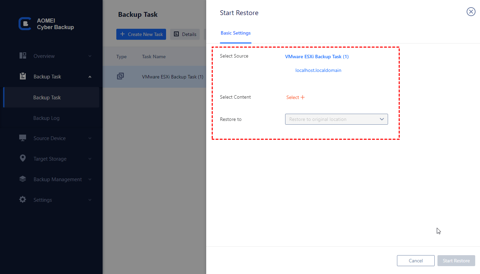Open the Settings sidebar item

click(51, 200)
